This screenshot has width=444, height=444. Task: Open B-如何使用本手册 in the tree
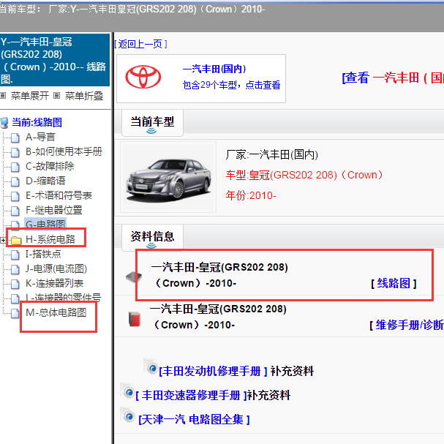64,151
